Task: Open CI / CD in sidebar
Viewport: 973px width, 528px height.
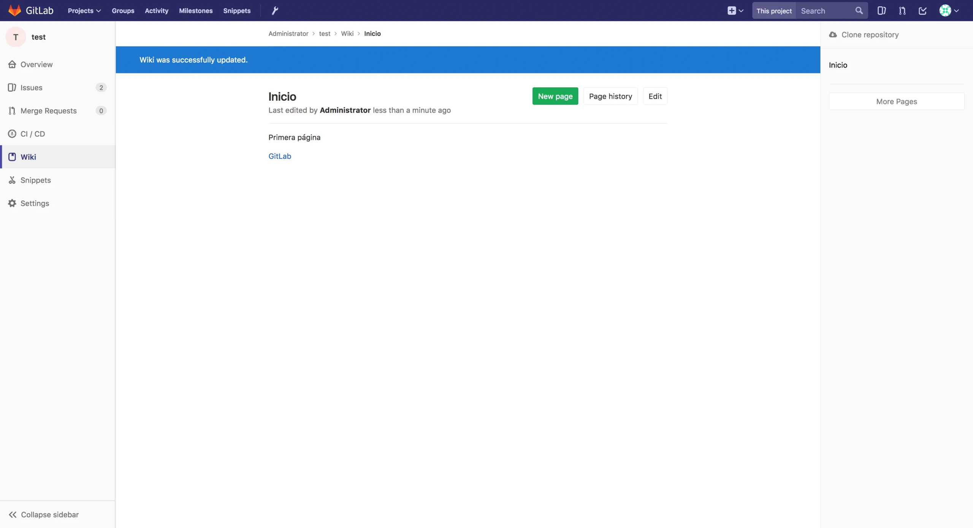Action: [33, 134]
